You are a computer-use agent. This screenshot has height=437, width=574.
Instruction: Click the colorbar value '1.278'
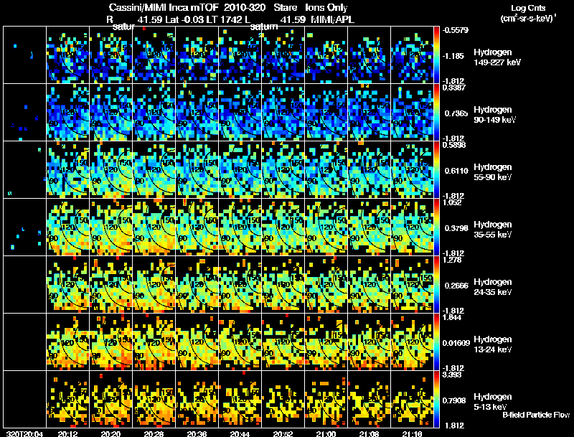tap(452, 260)
